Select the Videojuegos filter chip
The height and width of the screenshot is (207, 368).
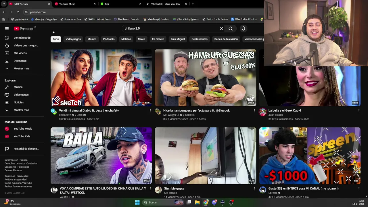pos(73,39)
